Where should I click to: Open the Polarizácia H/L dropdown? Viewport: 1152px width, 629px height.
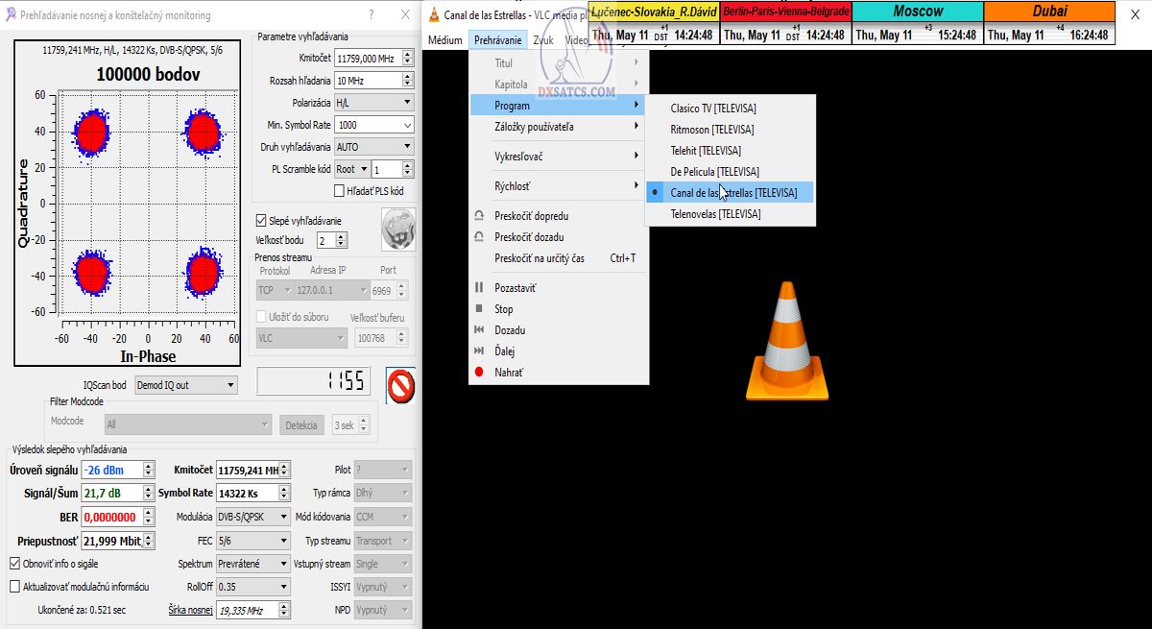(373, 102)
